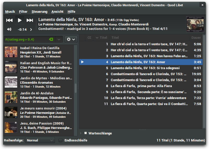The width and height of the screenshot is (209, 149).
Task: Select Je meurs sans mourir album cover
Action: [x=11, y=112]
